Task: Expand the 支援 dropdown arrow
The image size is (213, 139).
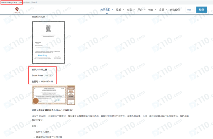Action: (166, 10)
